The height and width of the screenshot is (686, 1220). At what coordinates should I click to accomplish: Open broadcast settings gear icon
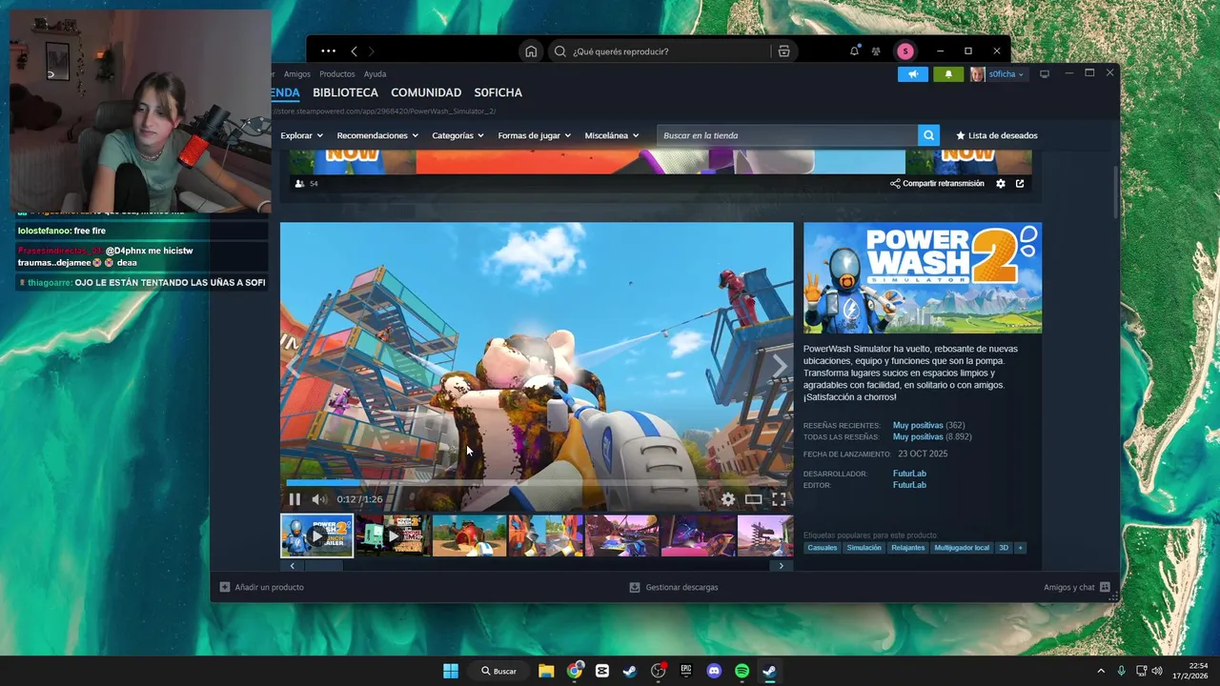click(1001, 184)
